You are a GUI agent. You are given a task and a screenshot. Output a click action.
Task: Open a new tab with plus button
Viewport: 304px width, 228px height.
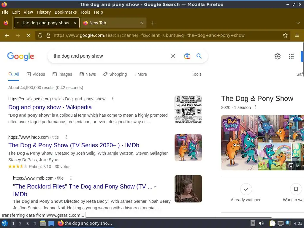pyautogui.click(x=153, y=23)
